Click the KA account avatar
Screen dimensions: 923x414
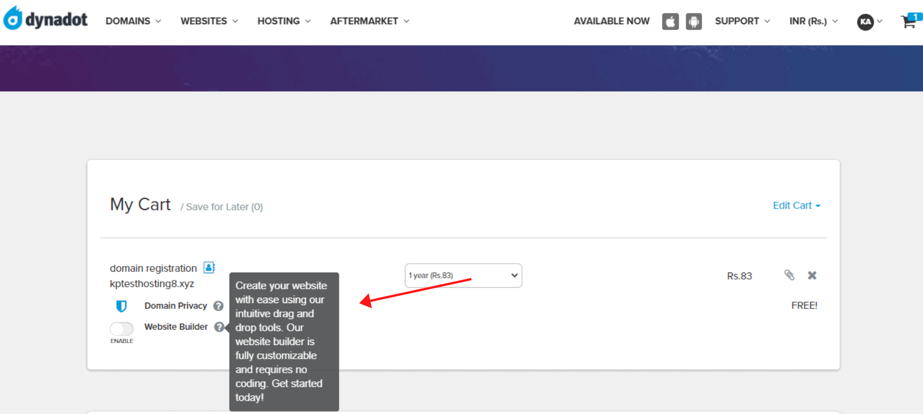tap(865, 22)
